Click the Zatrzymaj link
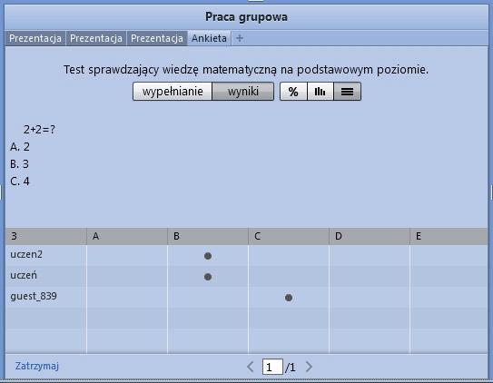 tap(37, 366)
